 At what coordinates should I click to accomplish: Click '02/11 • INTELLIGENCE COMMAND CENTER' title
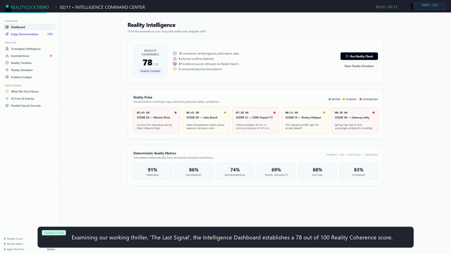[x=102, y=7]
